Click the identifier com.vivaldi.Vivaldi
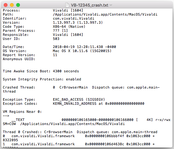 pos(73,18)
